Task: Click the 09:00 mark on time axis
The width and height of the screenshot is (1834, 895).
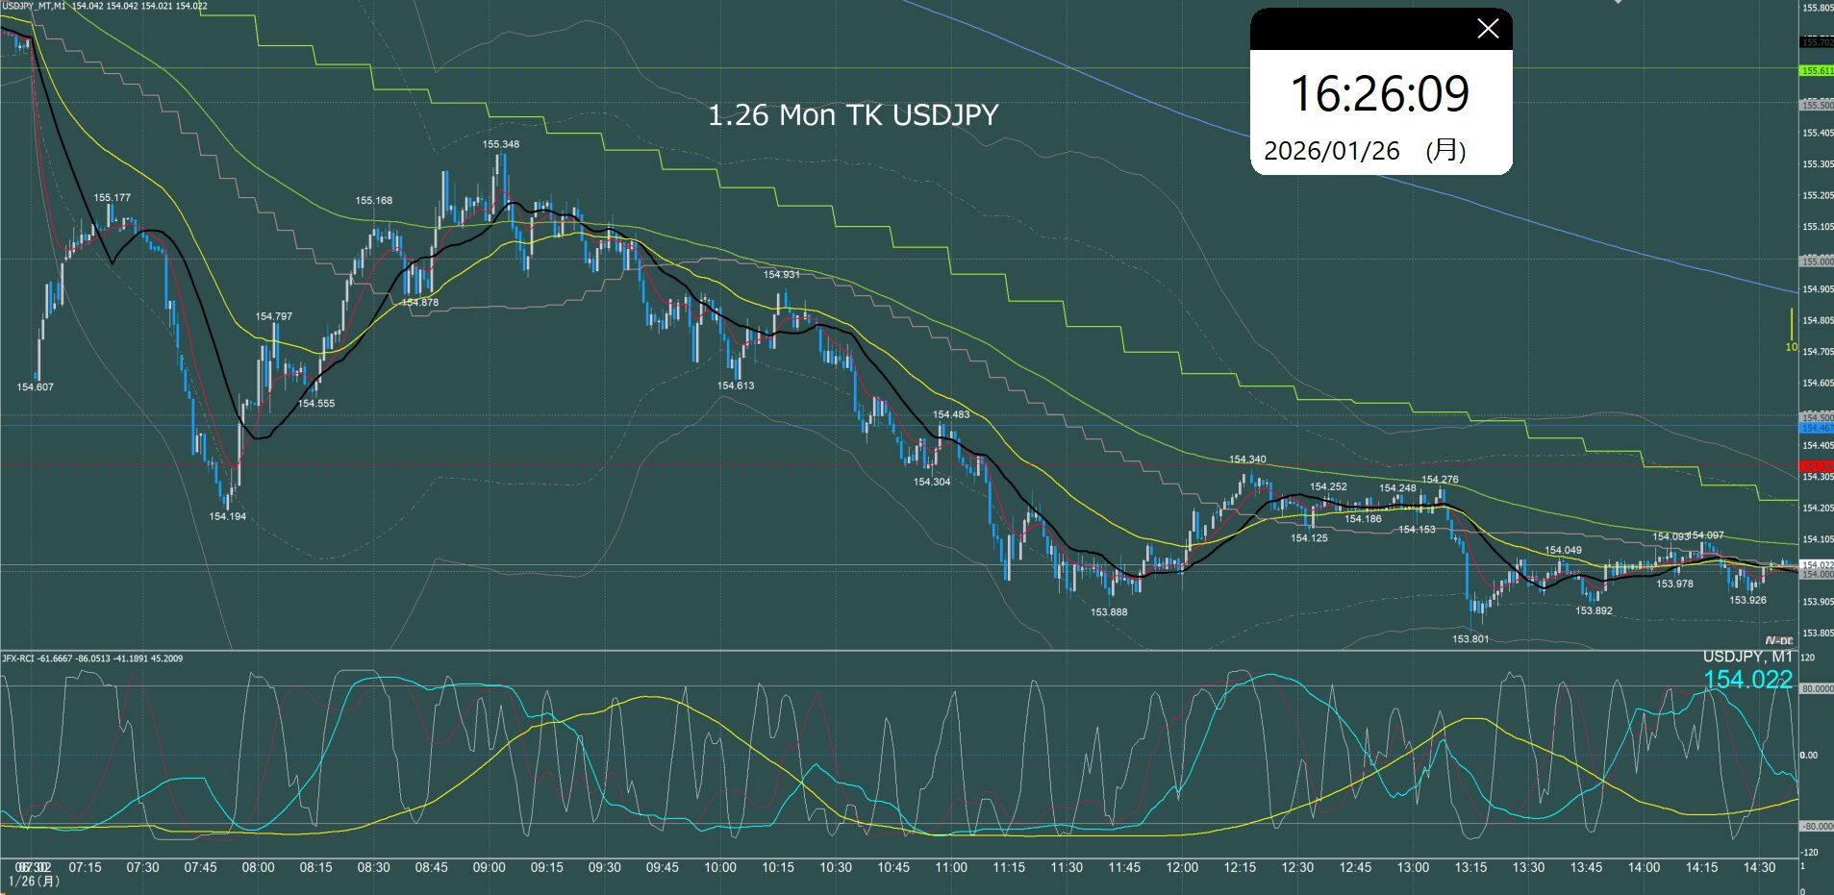Action: tap(489, 867)
